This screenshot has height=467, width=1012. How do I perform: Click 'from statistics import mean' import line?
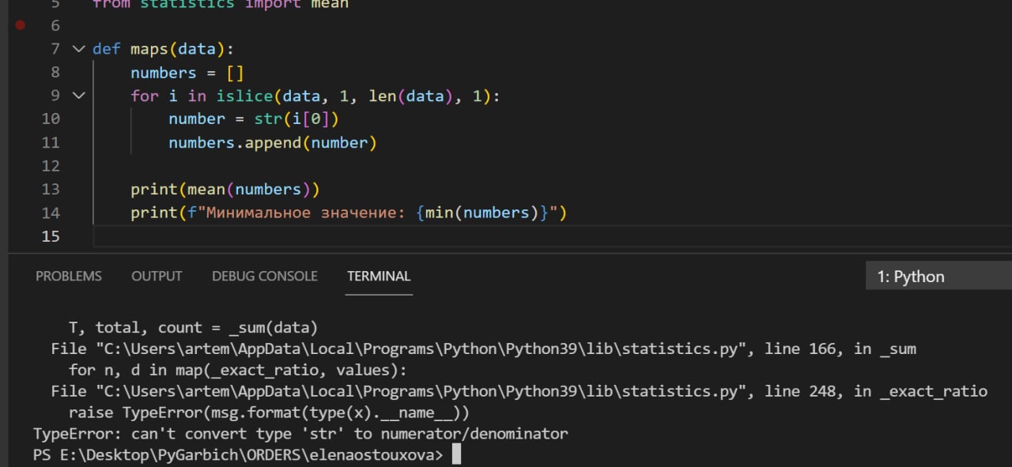(x=221, y=5)
